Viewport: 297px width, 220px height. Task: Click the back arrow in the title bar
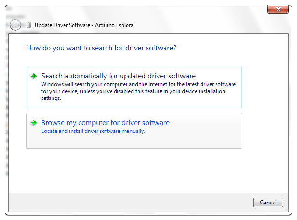click(16, 25)
